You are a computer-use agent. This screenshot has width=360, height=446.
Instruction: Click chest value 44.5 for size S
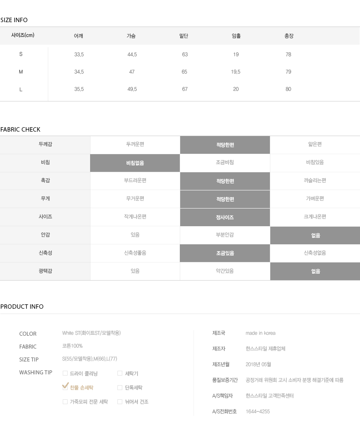click(132, 54)
